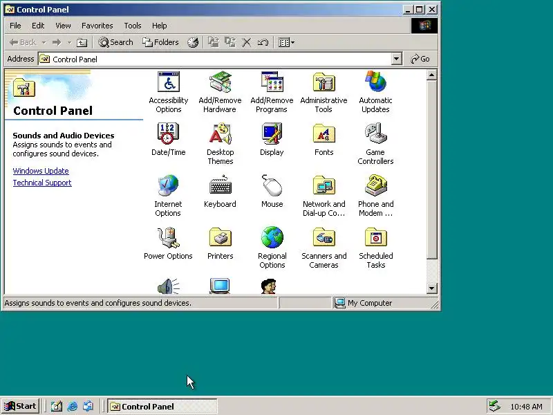Open the Keyboard applet
This screenshot has width=553, height=415.
[x=220, y=192]
